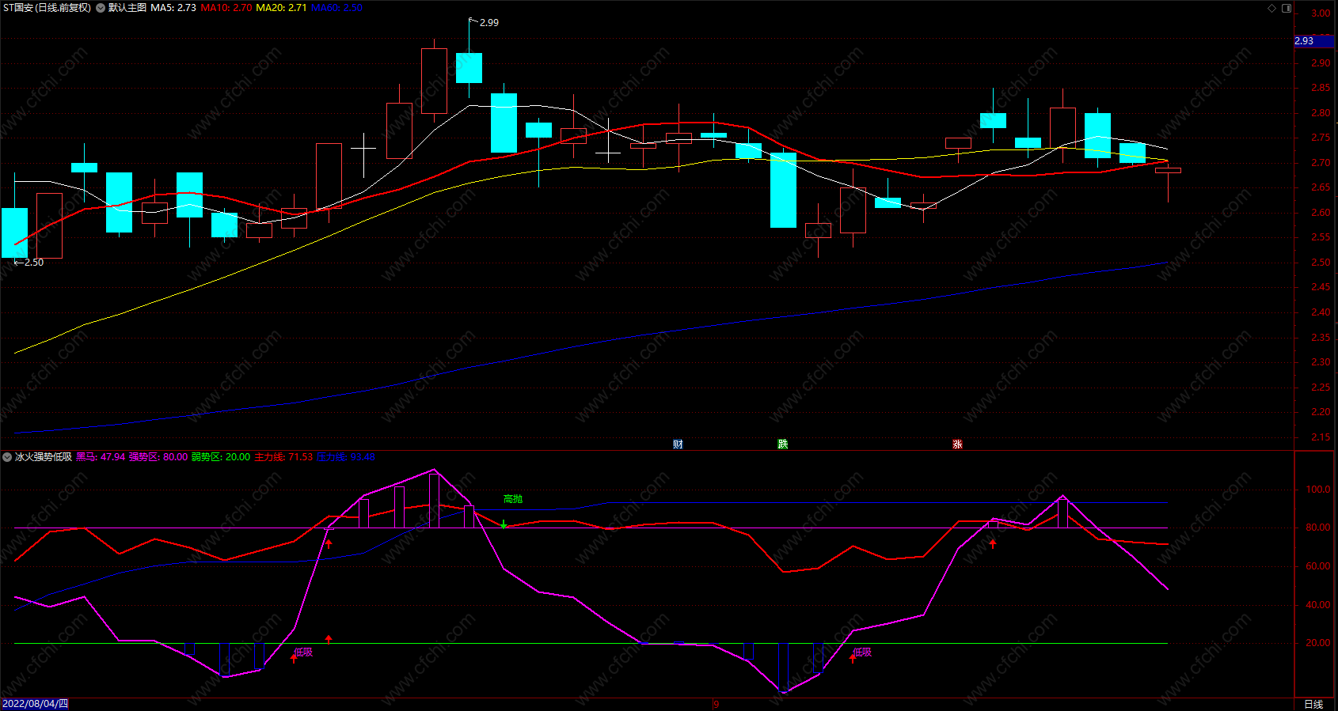Click the 2.99 high price label
This screenshot has width=1338, height=711.
point(489,23)
